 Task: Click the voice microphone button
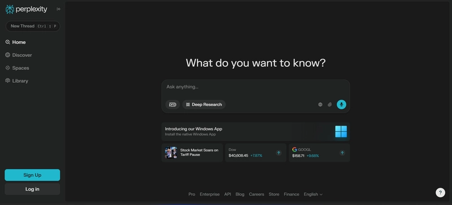coord(341,104)
